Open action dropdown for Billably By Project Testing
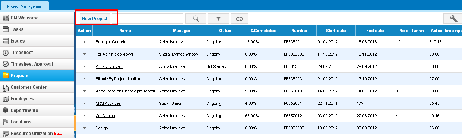The width and height of the screenshot is (462, 138). pos(84,79)
